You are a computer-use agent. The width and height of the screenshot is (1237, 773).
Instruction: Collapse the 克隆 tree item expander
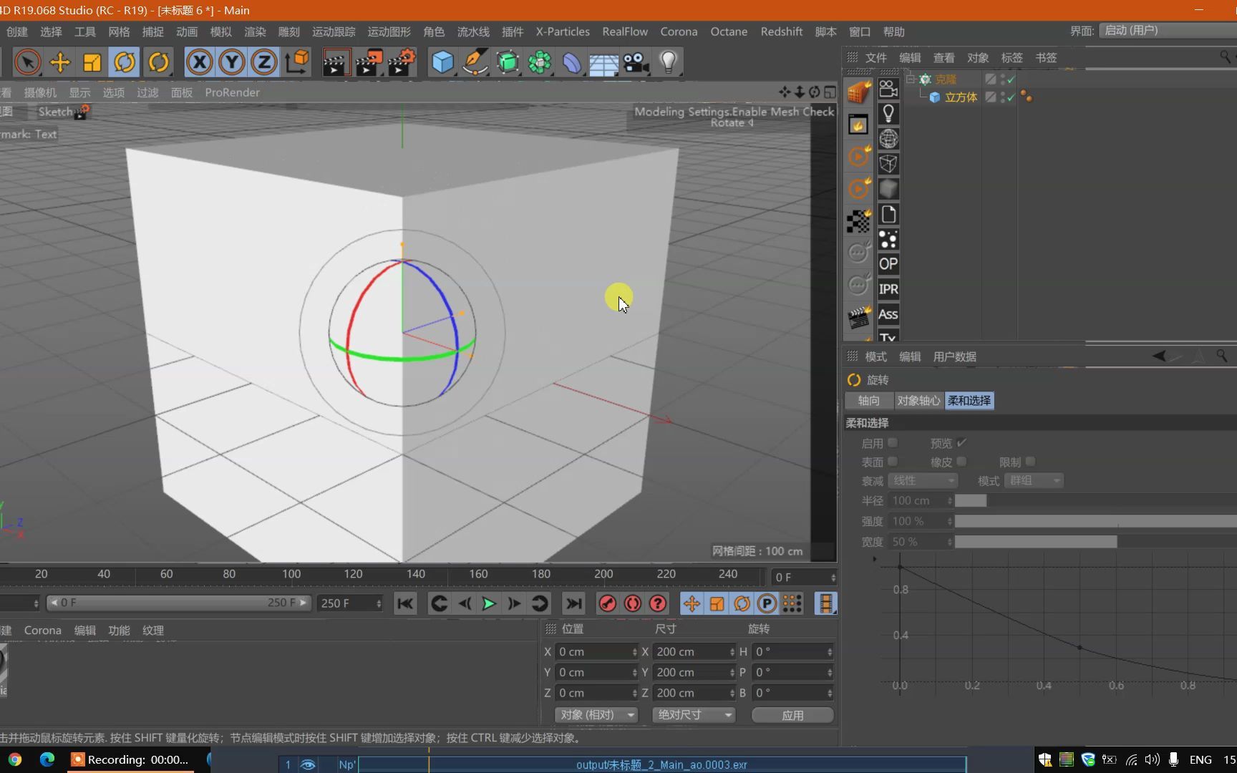911,79
